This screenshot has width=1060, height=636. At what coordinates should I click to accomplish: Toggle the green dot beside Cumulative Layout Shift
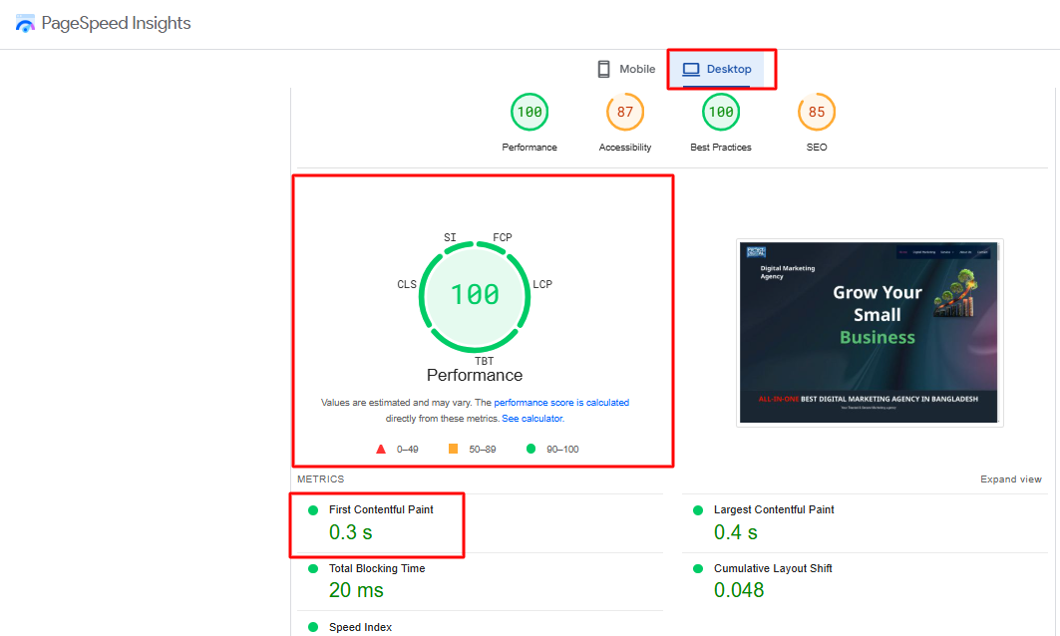pos(698,568)
